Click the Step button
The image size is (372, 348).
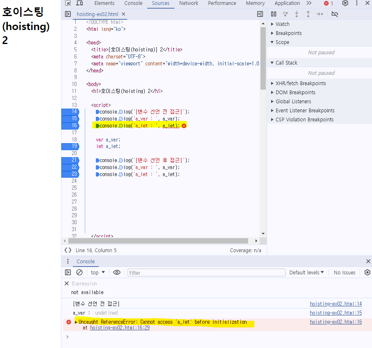(x=320, y=14)
